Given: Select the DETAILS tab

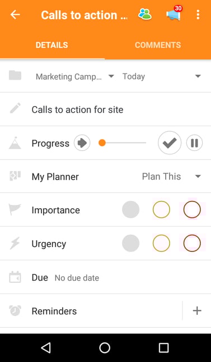Looking at the screenshot, I should [x=52, y=45].
